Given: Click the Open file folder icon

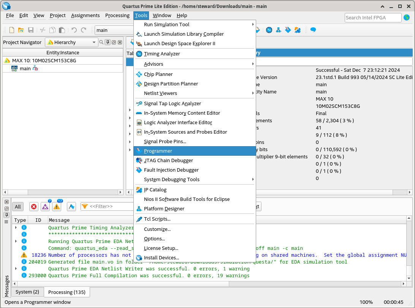Looking at the screenshot, I should [x=21, y=30].
